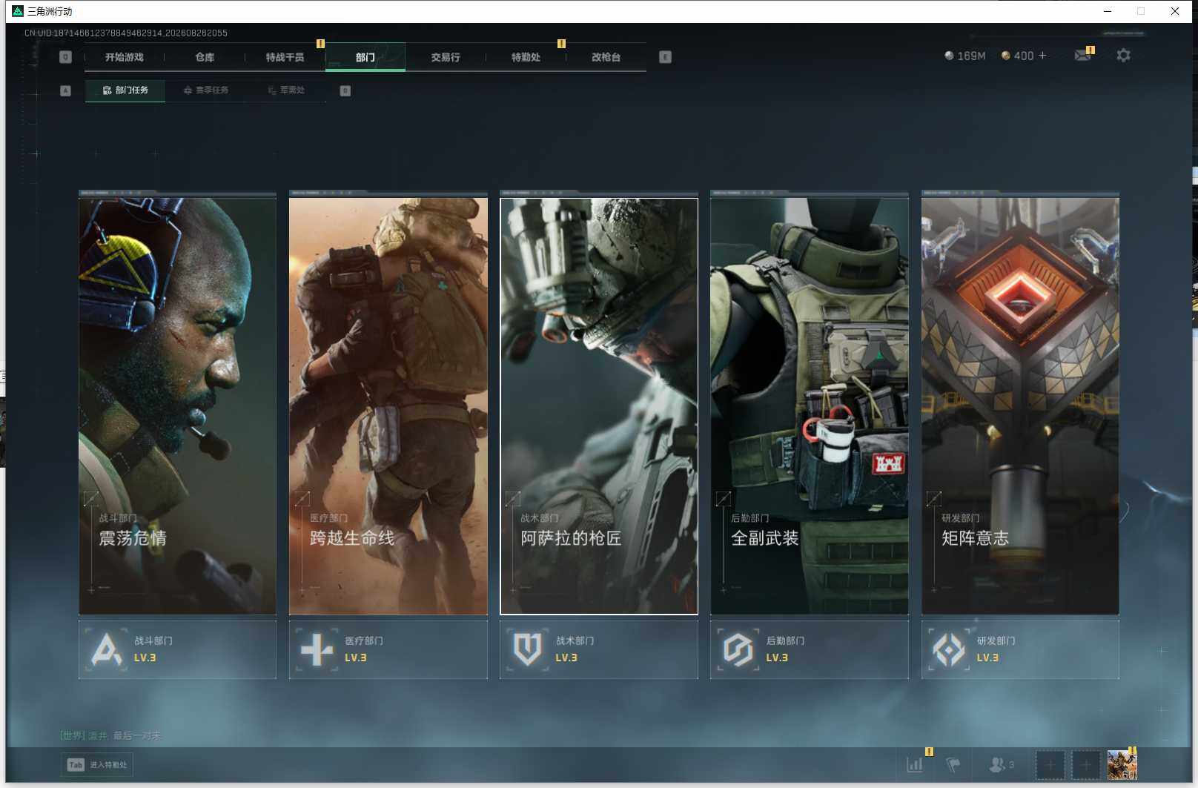Click the world chat message line
The height and width of the screenshot is (788, 1198).
point(110,735)
